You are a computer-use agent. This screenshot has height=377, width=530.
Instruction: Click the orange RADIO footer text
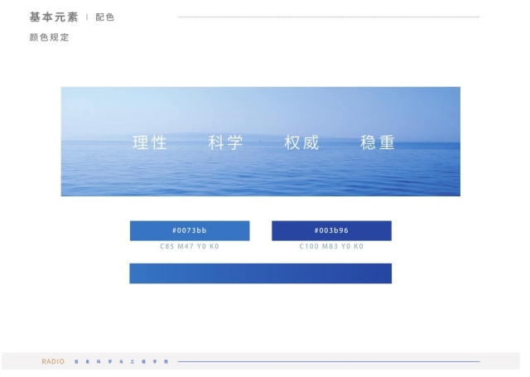53,362
